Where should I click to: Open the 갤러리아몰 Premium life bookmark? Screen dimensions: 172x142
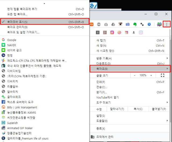[45, 139]
